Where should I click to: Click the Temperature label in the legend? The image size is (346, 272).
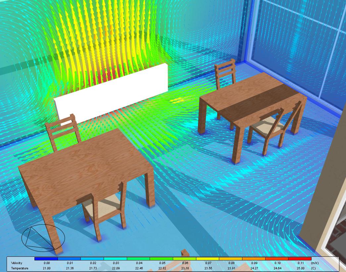pos(20,268)
